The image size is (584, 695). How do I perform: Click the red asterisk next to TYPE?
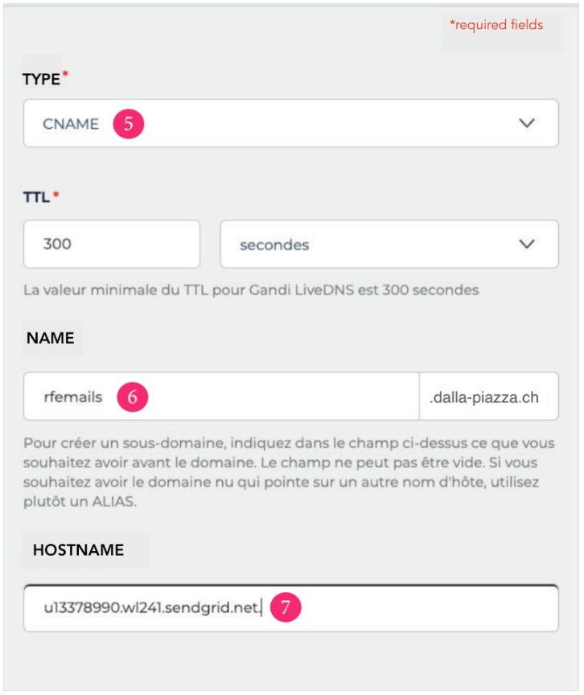[65, 73]
